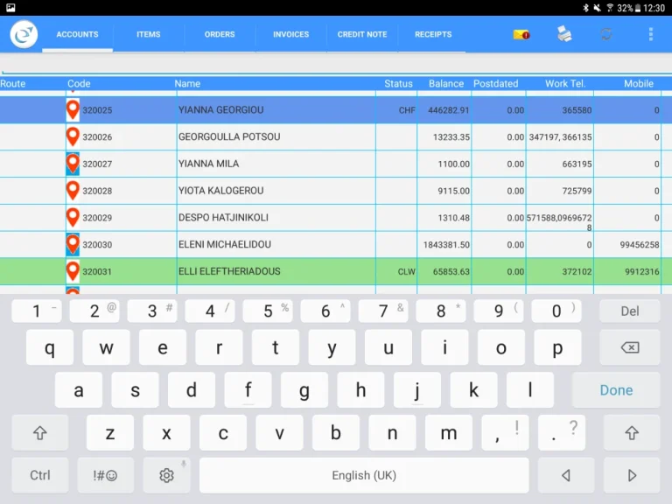Open symbols and emoji keyboard key
672x504 pixels.
coord(105,475)
